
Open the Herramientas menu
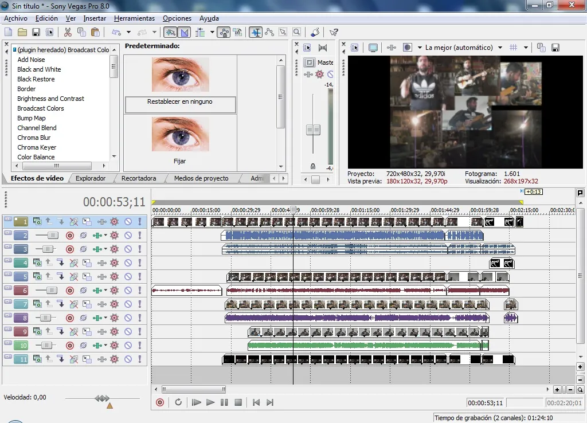134,18
